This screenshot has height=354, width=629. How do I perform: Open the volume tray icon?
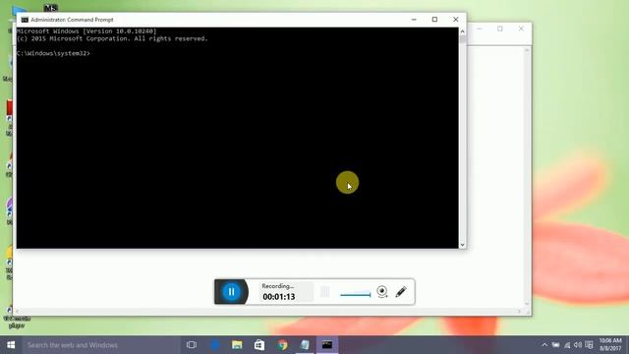[578, 345]
